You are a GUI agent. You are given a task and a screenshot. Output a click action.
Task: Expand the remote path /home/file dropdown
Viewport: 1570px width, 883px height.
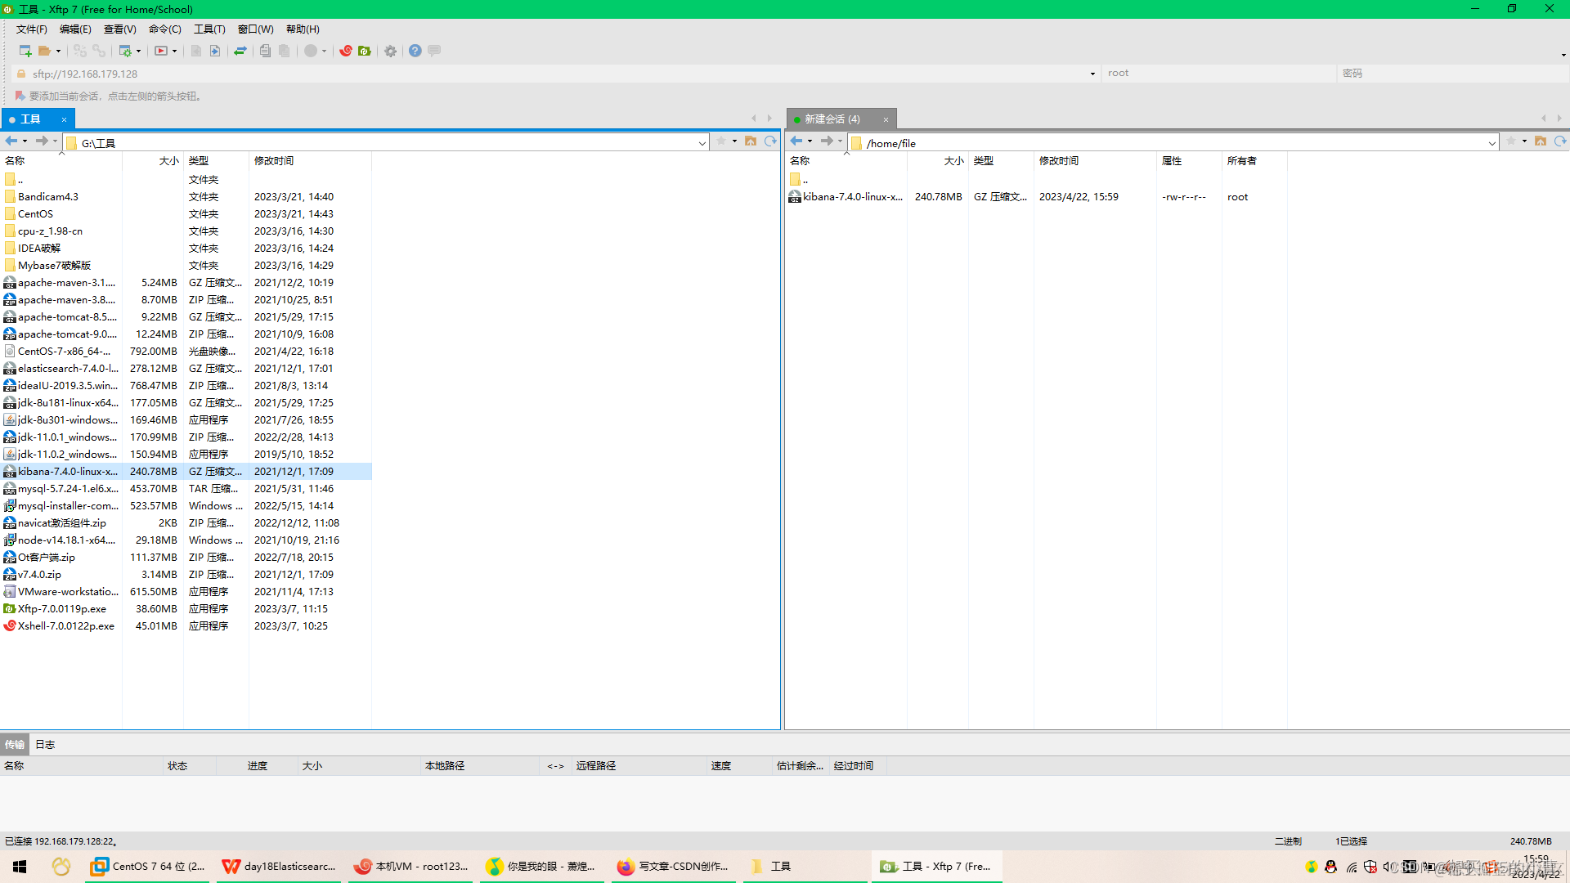tap(1492, 143)
